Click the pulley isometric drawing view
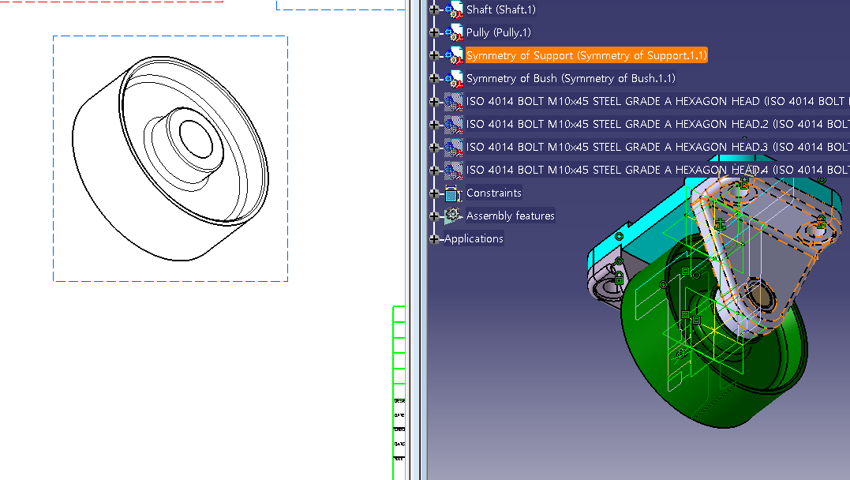 click(x=170, y=159)
